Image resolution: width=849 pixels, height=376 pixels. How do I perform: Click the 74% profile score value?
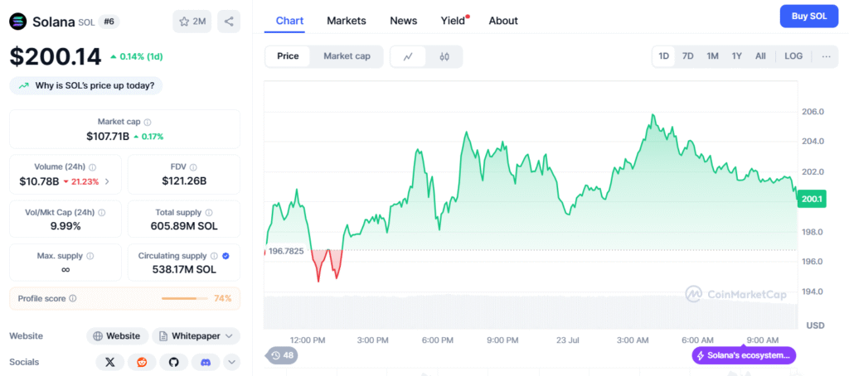pos(222,299)
